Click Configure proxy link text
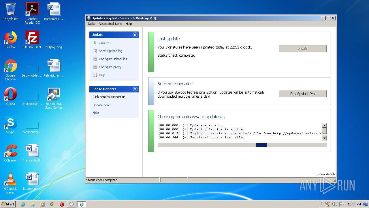The width and height of the screenshot is (369, 208). pyautogui.click(x=110, y=67)
